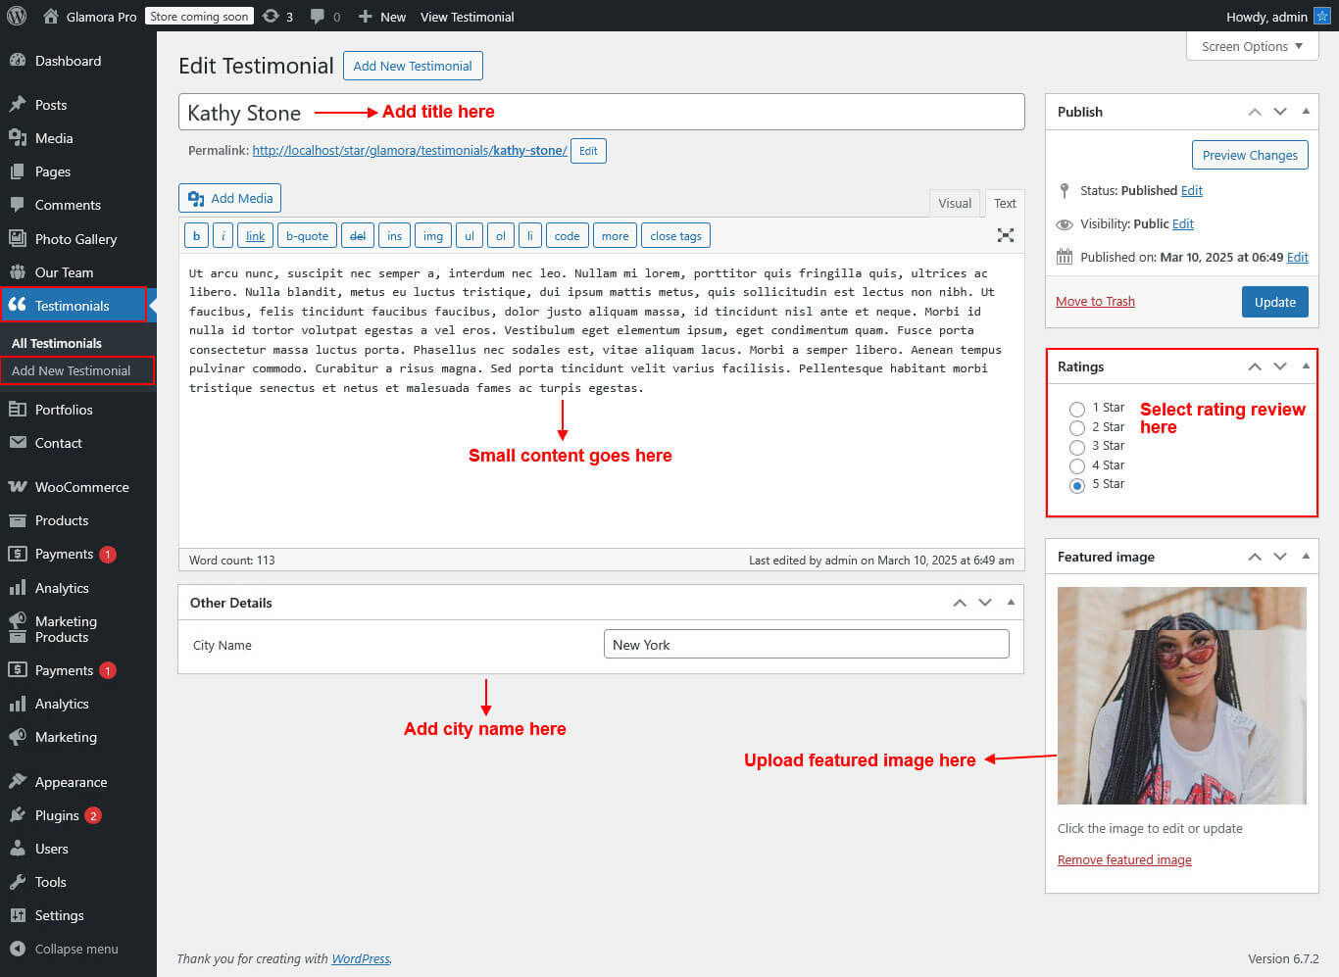Click the featured image thumbnail

pyautogui.click(x=1181, y=695)
